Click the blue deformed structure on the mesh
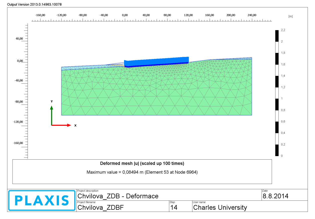315x219 pixels. [x=157, y=62]
